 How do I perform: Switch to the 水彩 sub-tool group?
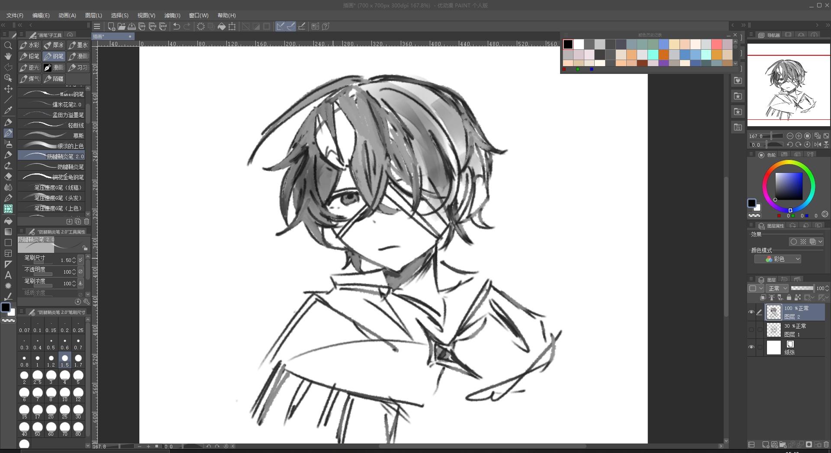click(30, 45)
